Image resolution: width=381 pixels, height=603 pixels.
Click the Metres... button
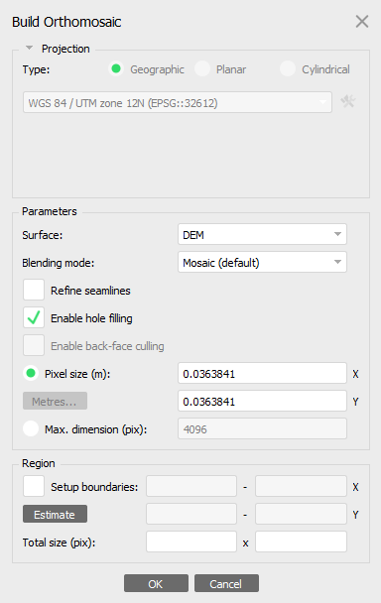55,401
